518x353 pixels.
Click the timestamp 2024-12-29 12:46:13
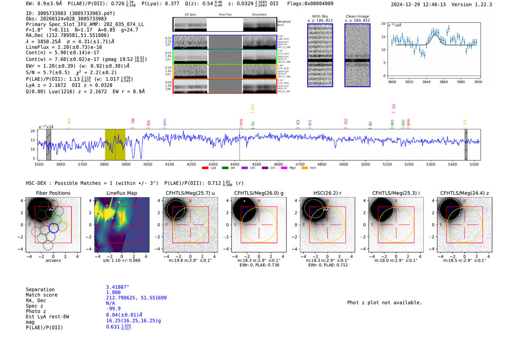418,4
